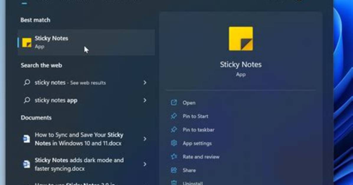
Task: Click Word icon for 'adds dark mode' document
Action: click(x=27, y=164)
